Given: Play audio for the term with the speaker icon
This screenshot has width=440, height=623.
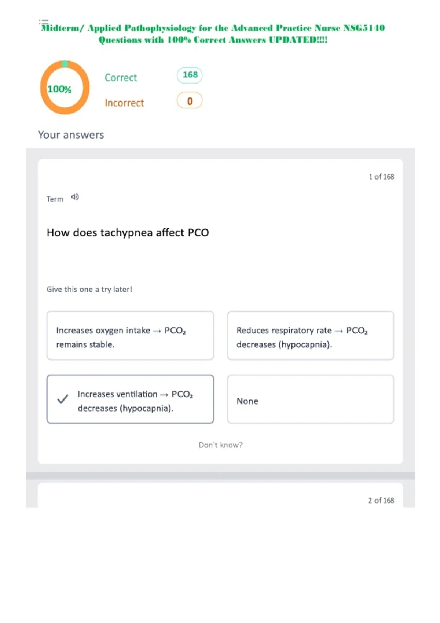Looking at the screenshot, I should [75, 197].
